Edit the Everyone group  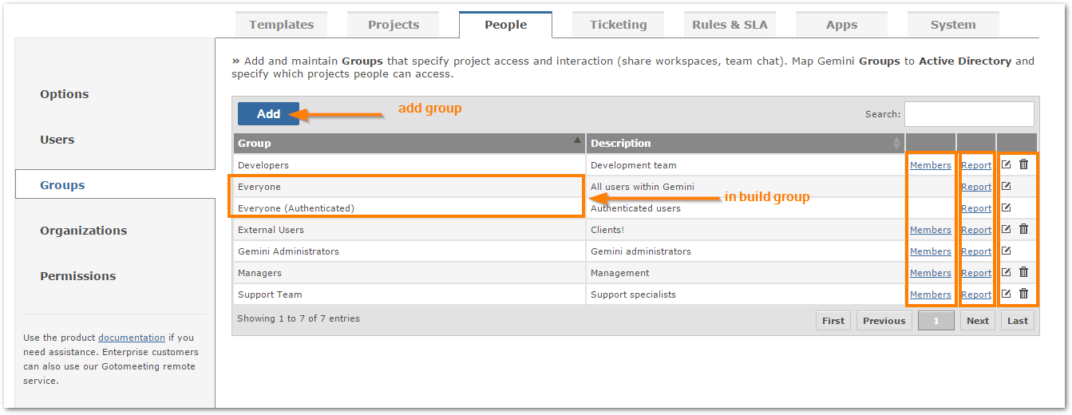pos(1006,186)
